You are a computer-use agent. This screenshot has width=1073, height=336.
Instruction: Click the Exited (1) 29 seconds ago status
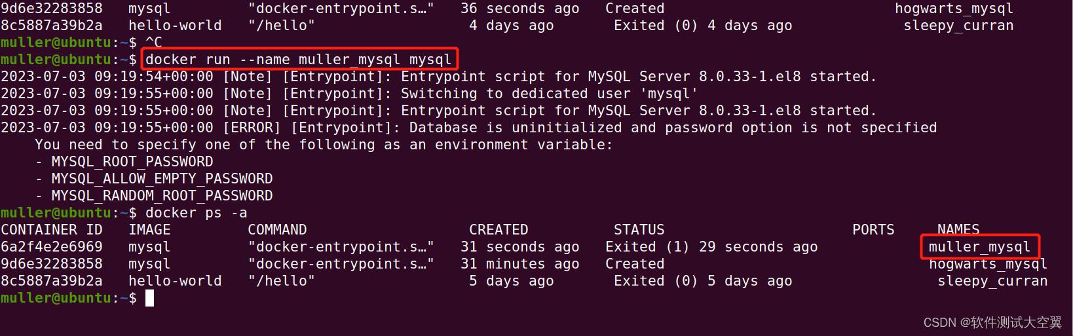point(711,247)
